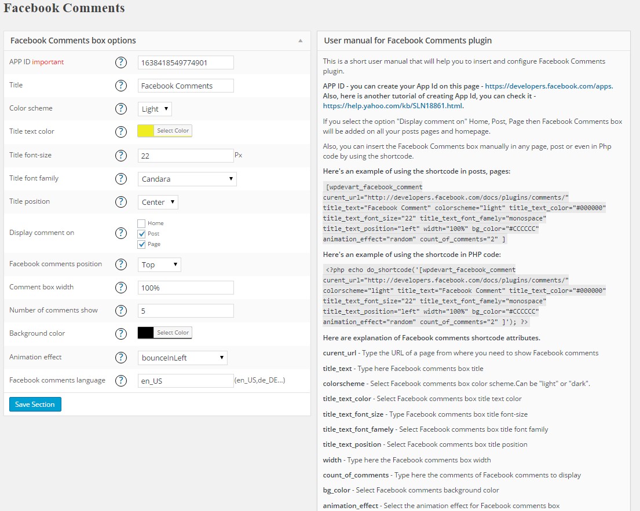The width and height of the screenshot is (640, 511).
Task: Show help for Title text color
Action: [121, 132]
